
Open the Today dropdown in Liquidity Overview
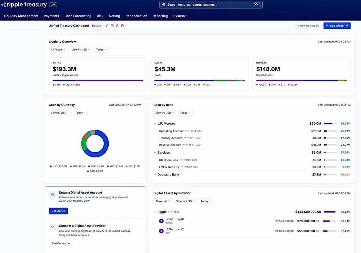click(x=101, y=50)
